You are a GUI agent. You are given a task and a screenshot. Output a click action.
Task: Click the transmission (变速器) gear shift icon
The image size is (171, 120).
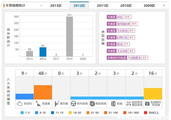coord(38,103)
